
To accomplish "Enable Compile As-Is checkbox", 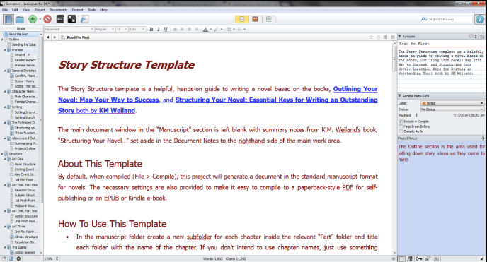I will (x=401, y=131).
